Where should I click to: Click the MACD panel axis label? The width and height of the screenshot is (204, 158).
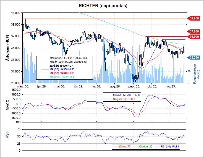(x=8, y=105)
